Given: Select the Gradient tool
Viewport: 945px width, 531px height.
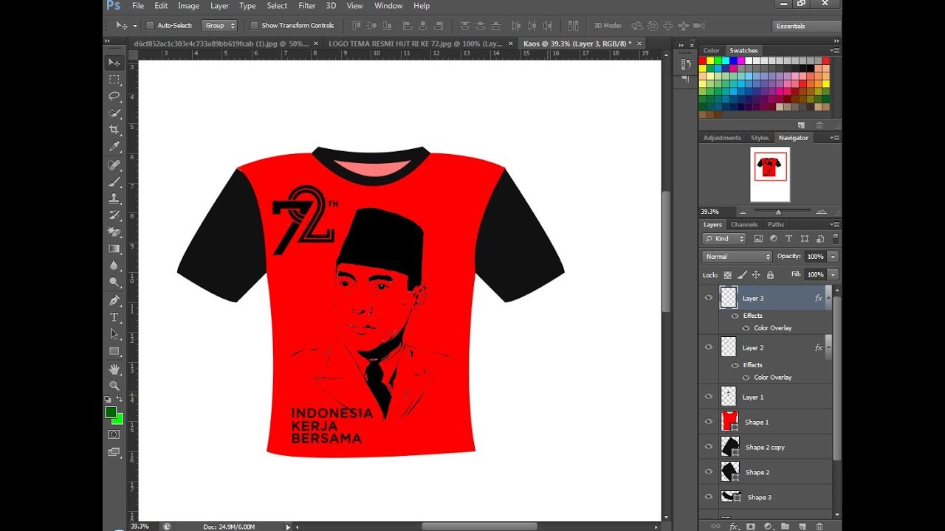Looking at the screenshot, I should tap(114, 249).
